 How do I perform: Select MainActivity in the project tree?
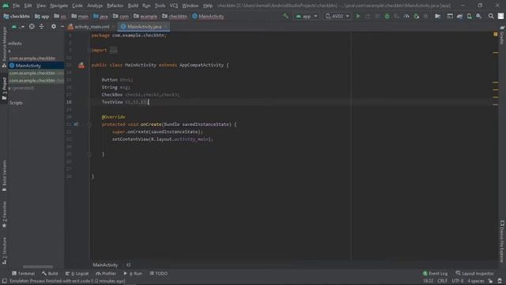(36, 66)
